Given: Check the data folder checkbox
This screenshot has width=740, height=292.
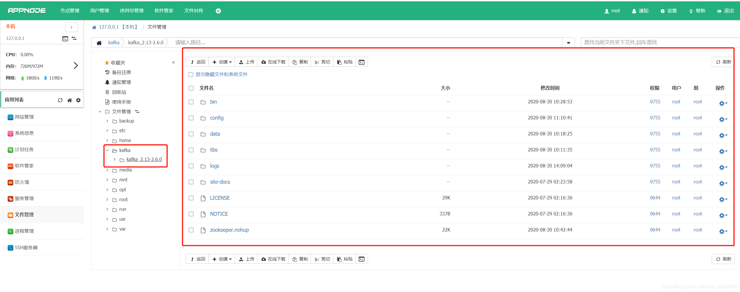Looking at the screenshot, I should 191,134.
